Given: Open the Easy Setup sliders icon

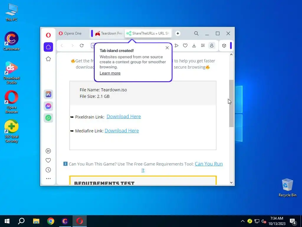Looking at the screenshot, I should (x=203, y=46).
